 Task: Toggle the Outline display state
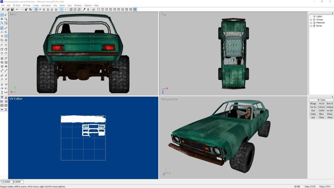[313, 114]
